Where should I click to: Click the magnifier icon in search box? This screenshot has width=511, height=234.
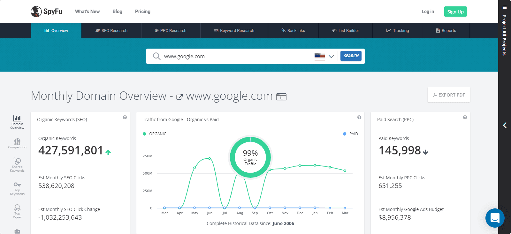(156, 56)
